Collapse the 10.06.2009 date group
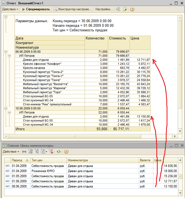 tap(6, 108)
